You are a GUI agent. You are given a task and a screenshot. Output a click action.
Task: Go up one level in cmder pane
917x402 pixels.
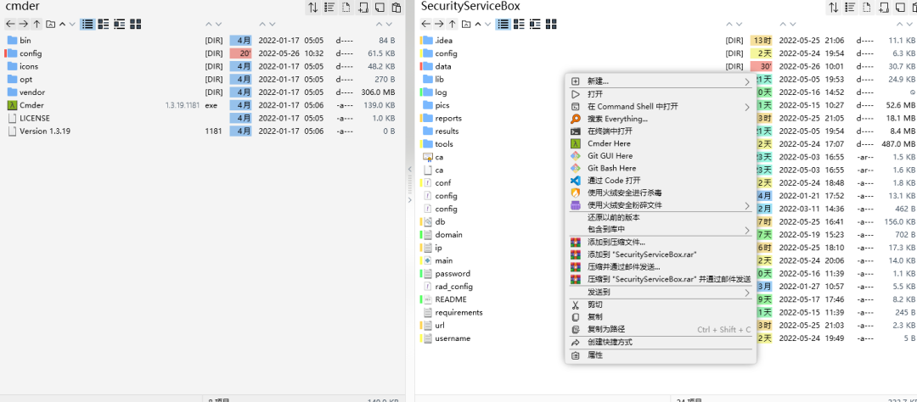click(x=37, y=24)
